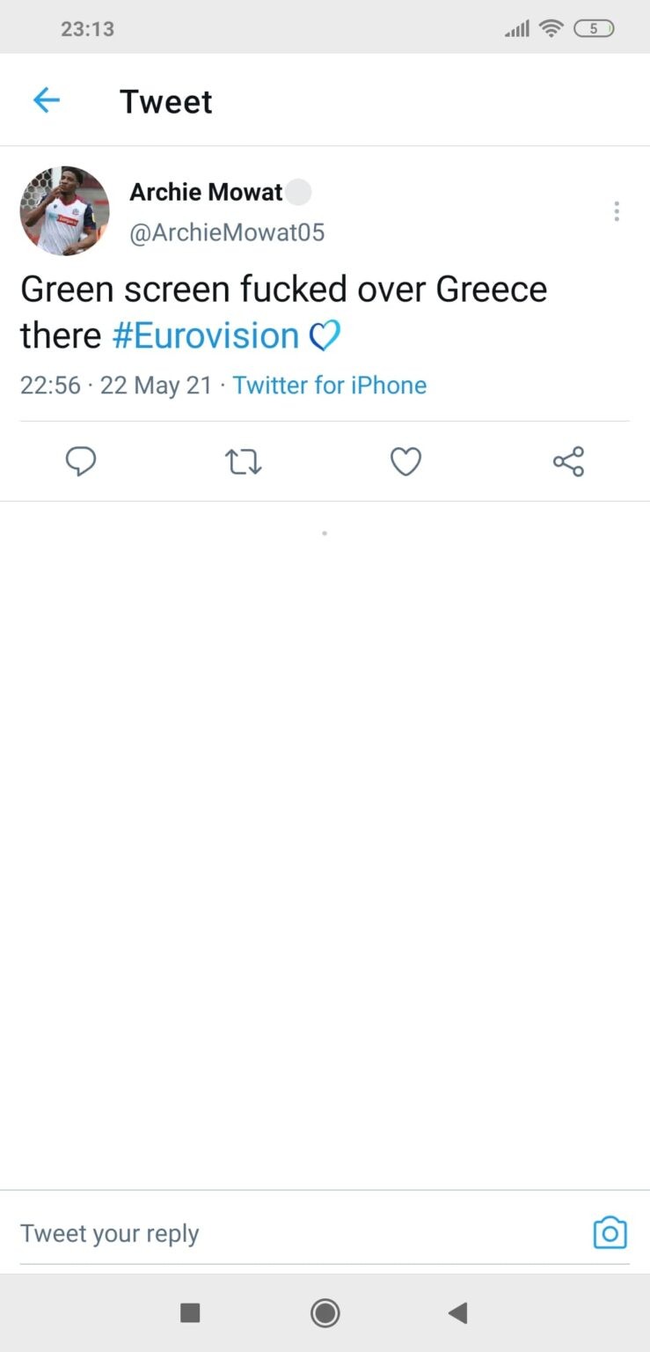Open the #Eurovision hashtag link

tap(207, 335)
